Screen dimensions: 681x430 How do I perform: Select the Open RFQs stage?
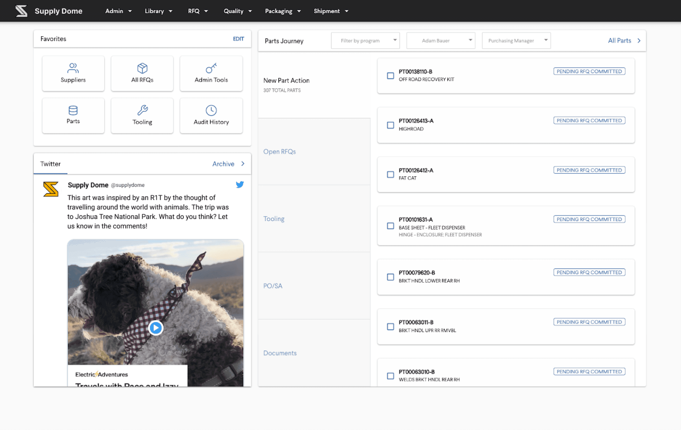[314, 151]
